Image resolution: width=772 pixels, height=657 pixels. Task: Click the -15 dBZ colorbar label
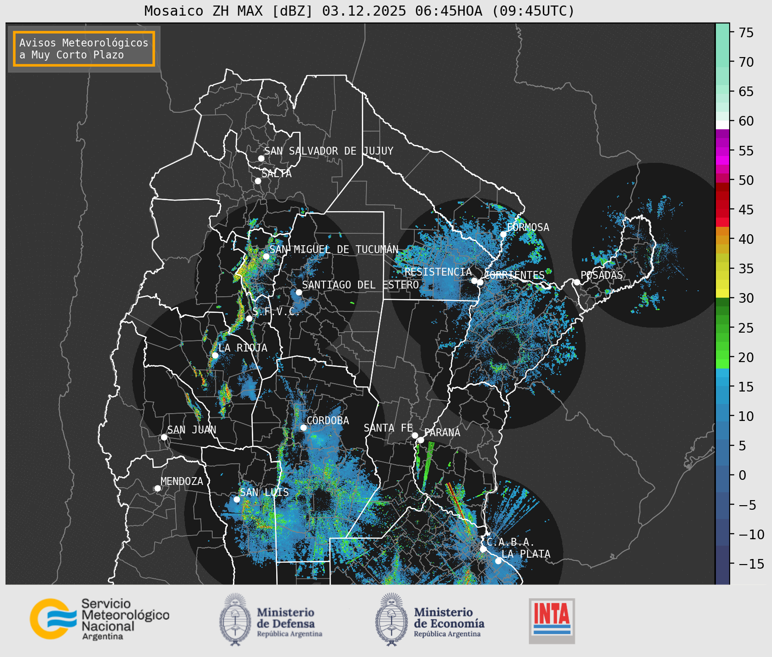(x=751, y=564)
